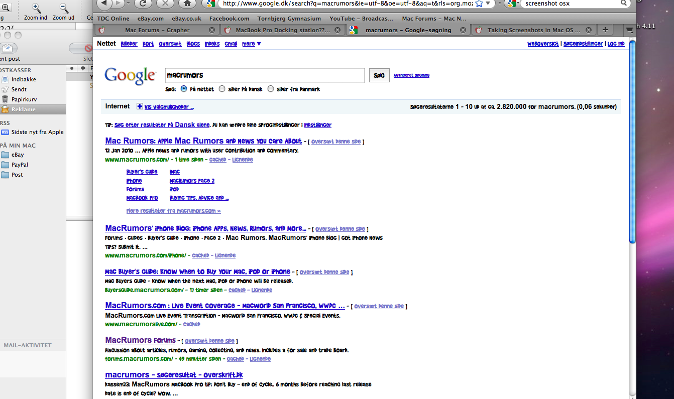Open the Mac Forums – Mac N... bookmark
This screenshot has width=674, height=399.
coord(435,19)
